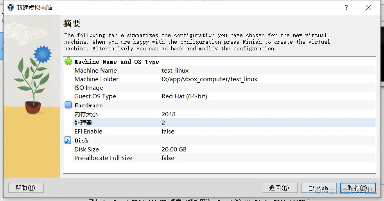384x201 pixels.
Task: Click the 返回(B) back button
Action: click(280, 188)
